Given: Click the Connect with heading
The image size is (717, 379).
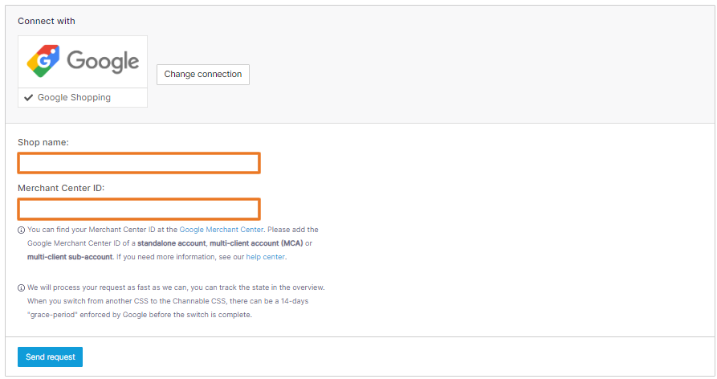Looking at the screenshot, I should (47, 21).
